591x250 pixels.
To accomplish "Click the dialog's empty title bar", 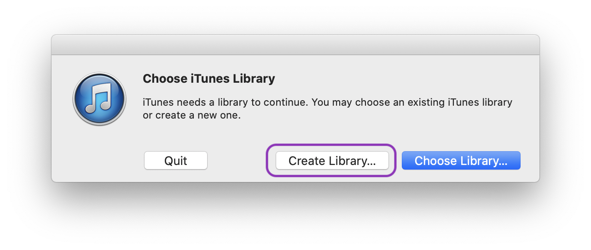I will (295, 45).
